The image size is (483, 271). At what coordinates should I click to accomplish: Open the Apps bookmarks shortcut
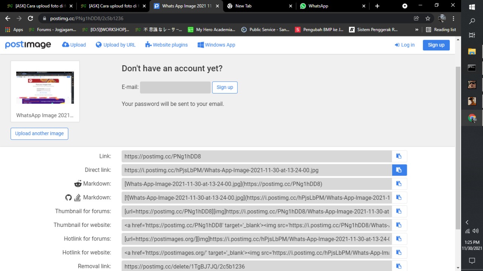tap(14, 29)
